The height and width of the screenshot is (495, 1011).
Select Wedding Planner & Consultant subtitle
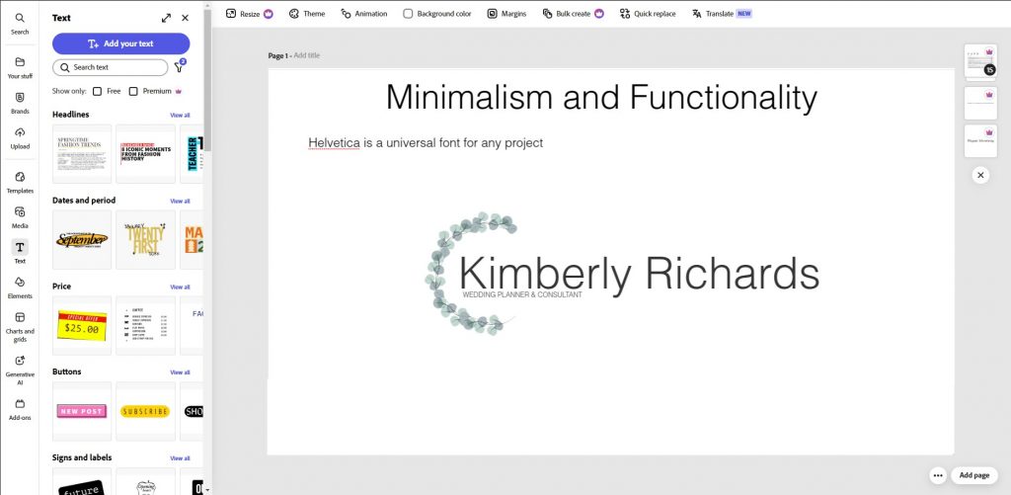[522, 295]
